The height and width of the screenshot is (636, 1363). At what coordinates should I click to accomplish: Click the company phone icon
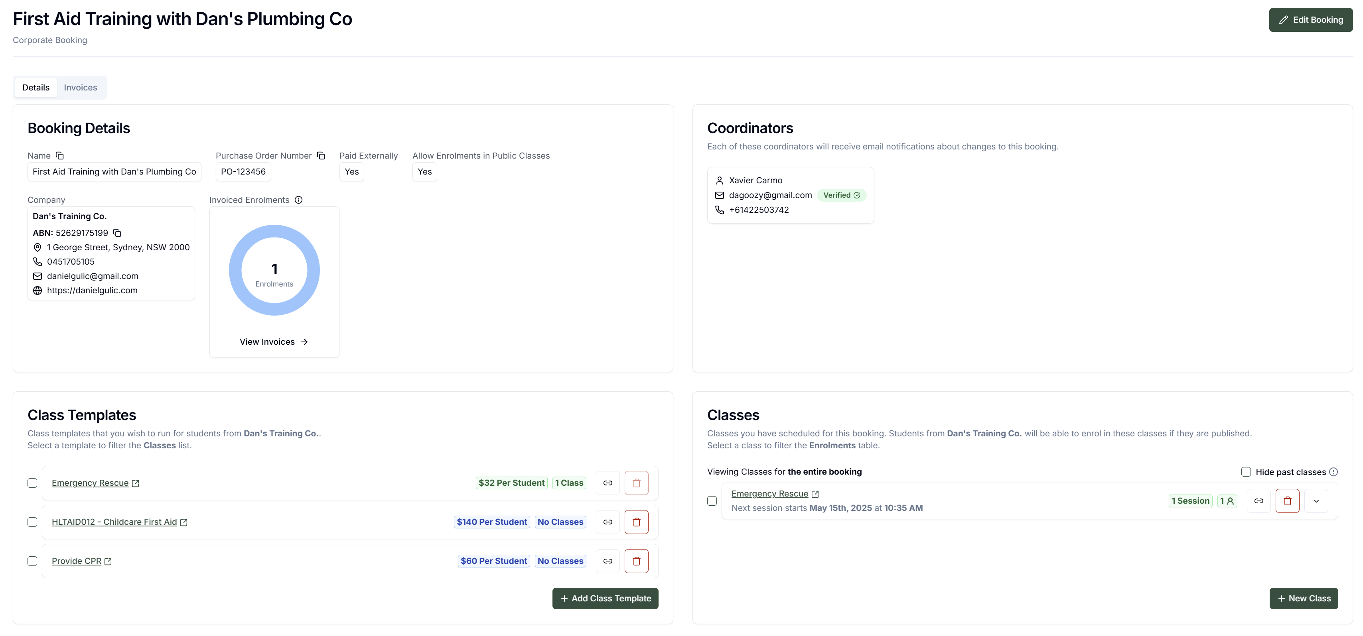[37, 262]
